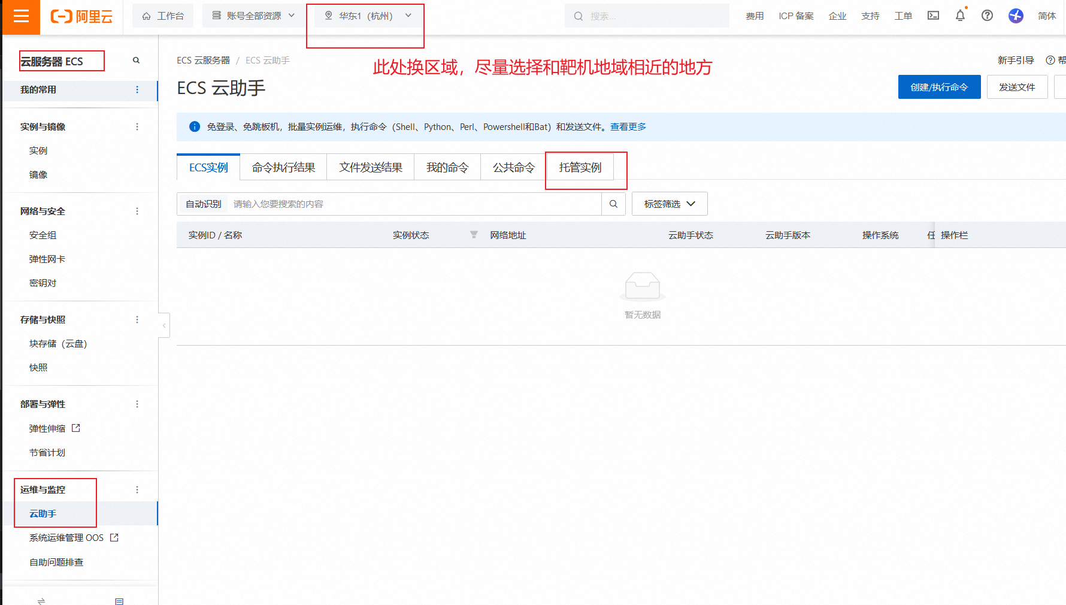
Task: Click the 云助手状态 column header
Action: click(x=691, y=235)
